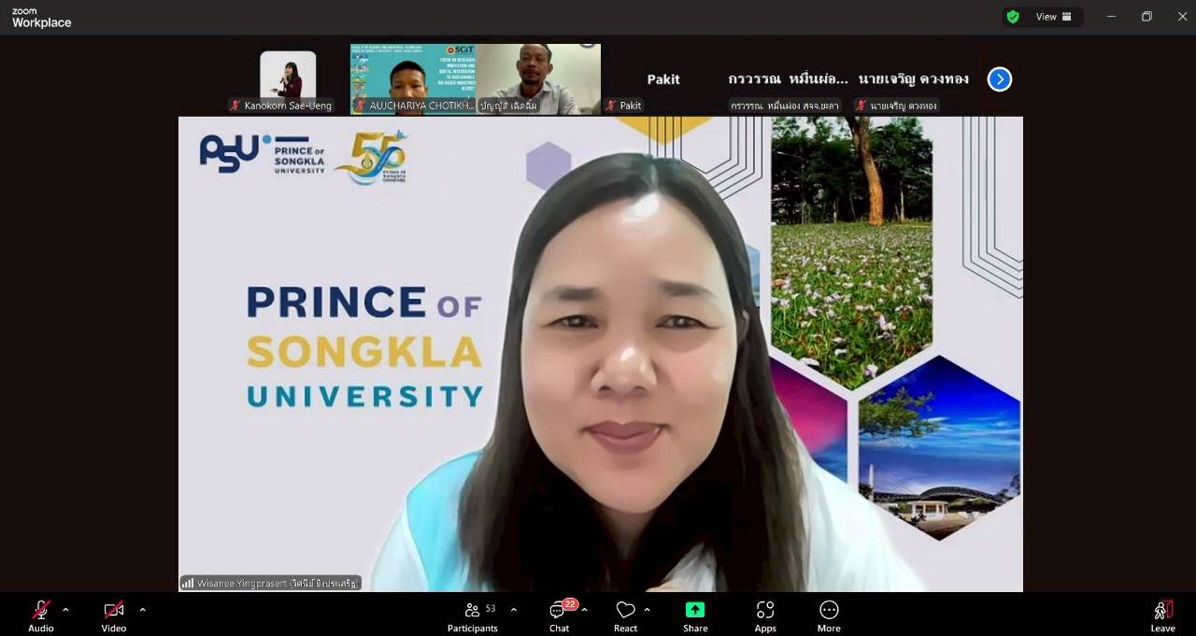This screenshot has height=636, width=1196.
Task: Select Pakit's participant tile
Action: [x=662, y=79]
